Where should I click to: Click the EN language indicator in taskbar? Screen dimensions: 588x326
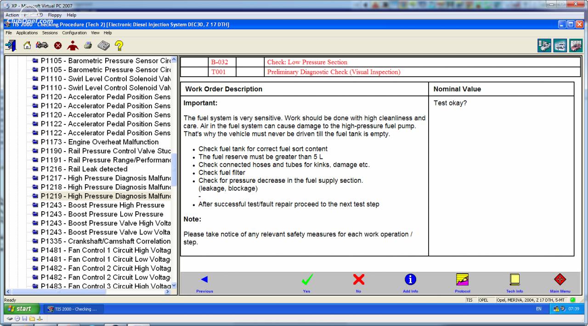point(539,309)
